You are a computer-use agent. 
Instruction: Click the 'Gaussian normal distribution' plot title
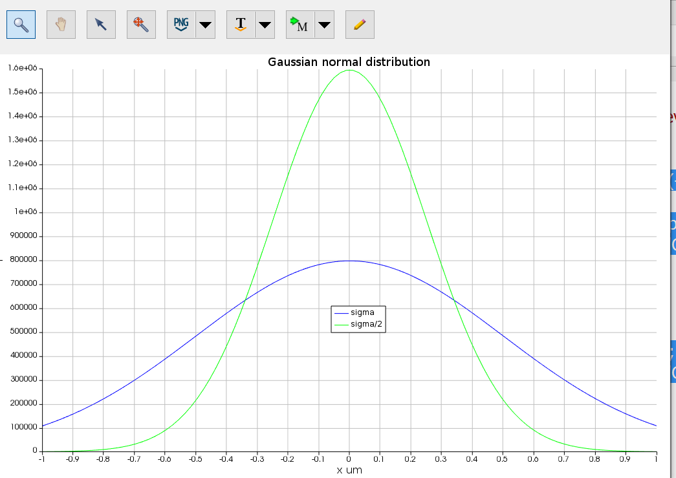point(349,62)
